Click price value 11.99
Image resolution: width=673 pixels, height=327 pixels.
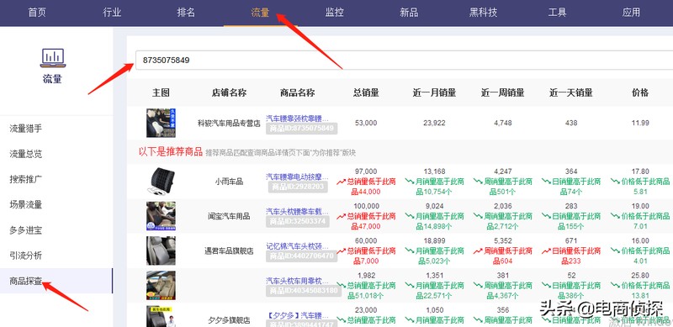640,124
